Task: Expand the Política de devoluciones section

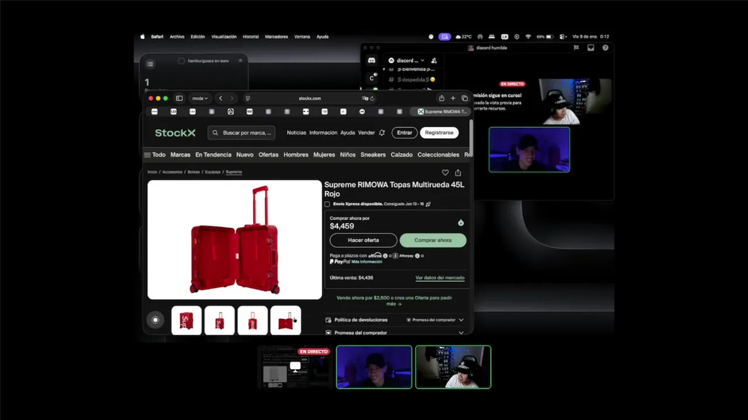Action: [x=394, y=320]
